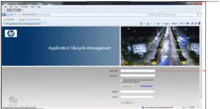220x109 pixels.
Task: Select the HP Application Lifecycle Management tab
Action: (24, 24)
